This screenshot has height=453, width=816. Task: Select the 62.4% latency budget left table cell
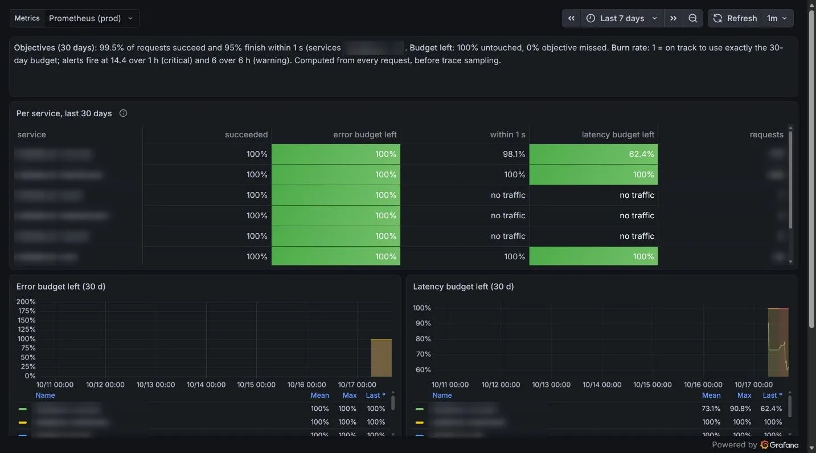(x=593, y=154)
